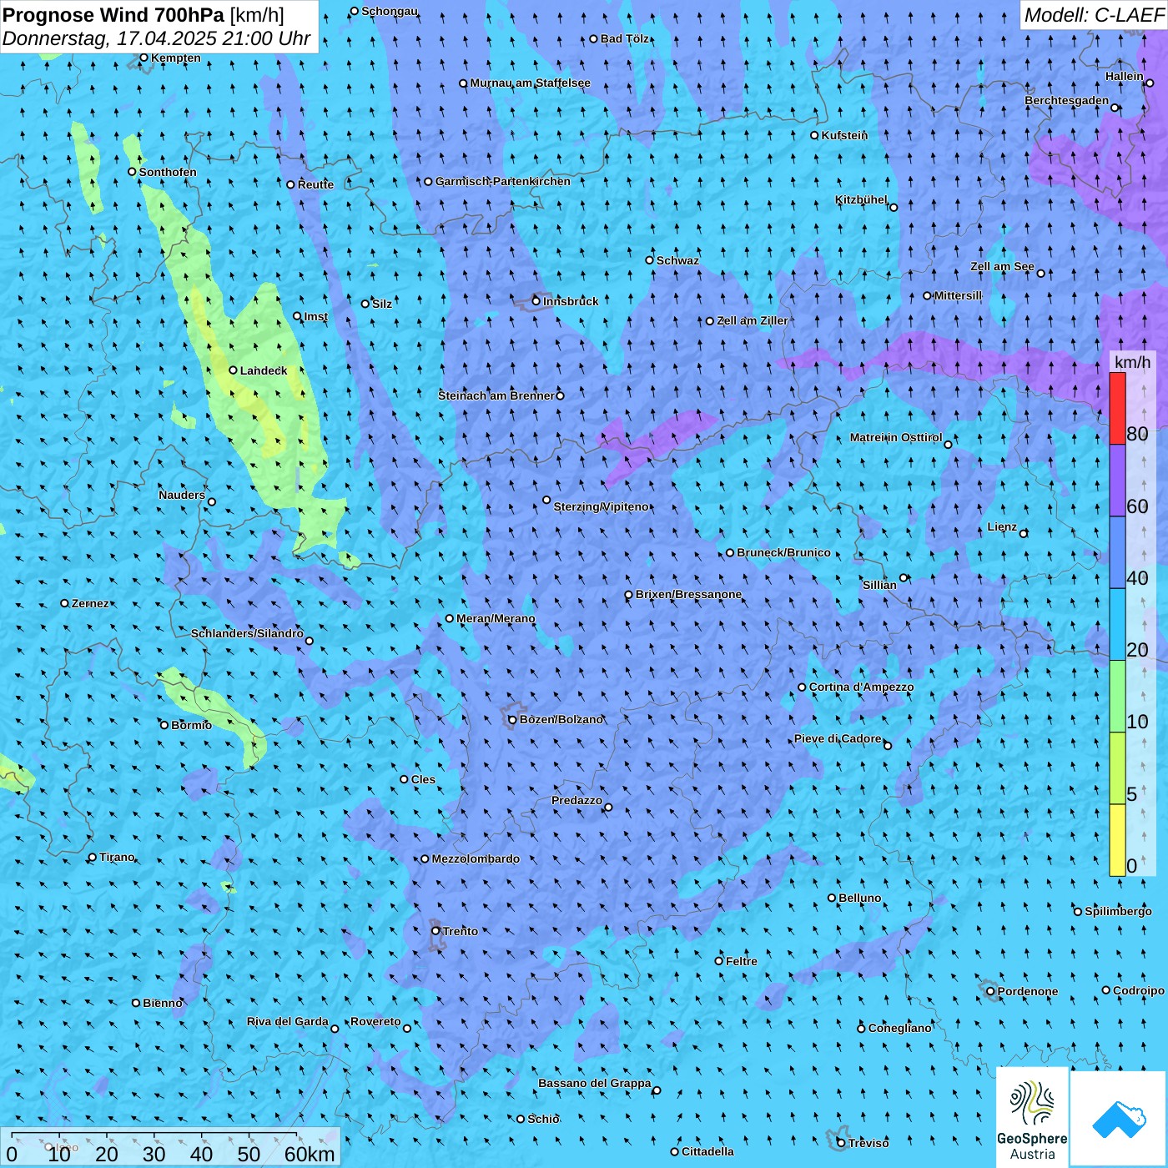Viewport: 1168px width, 1168px height.
Task: Click the Feltre city label
Action: coord(741,961)
